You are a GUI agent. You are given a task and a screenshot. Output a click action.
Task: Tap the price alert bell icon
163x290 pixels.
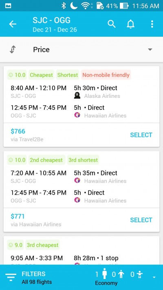[130, 24]
